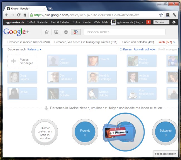This screenshot has height=160, width=181.
Task: Select the Hendrik Schlange contact card
Action: click(x=102, y=77)
